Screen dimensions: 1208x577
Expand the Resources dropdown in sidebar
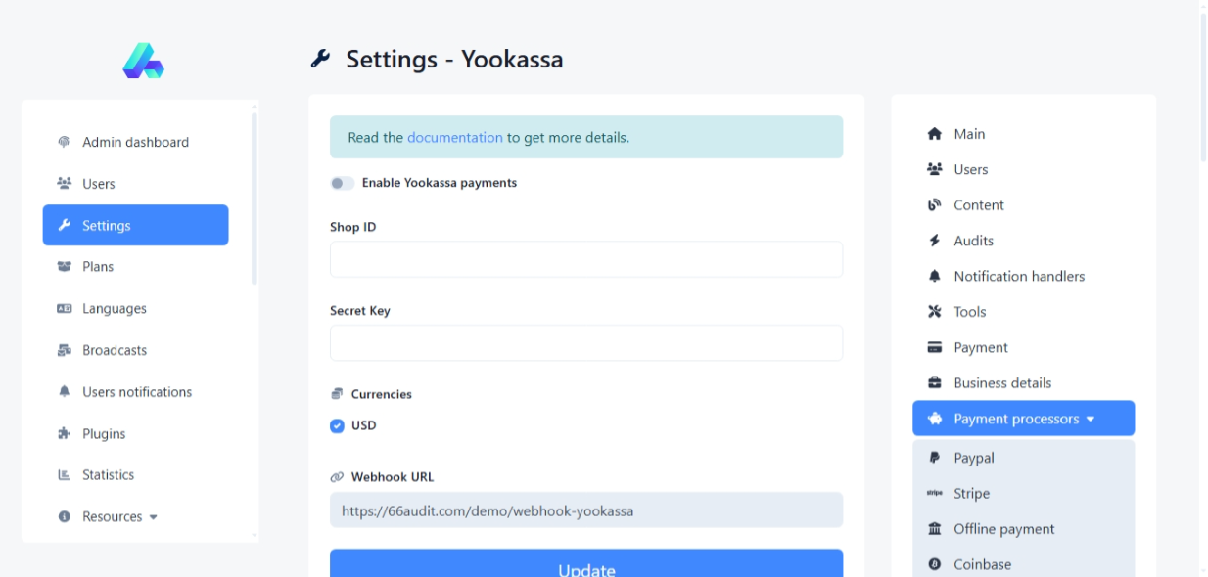click(x=119, y=517)
